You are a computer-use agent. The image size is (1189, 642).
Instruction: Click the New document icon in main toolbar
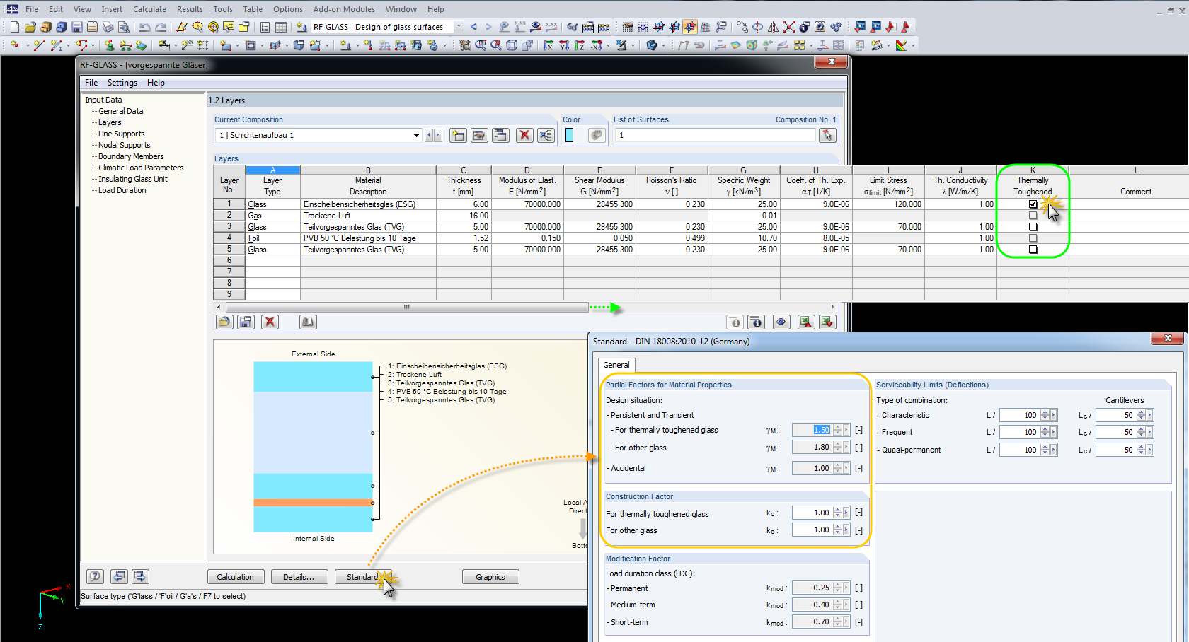15,27
